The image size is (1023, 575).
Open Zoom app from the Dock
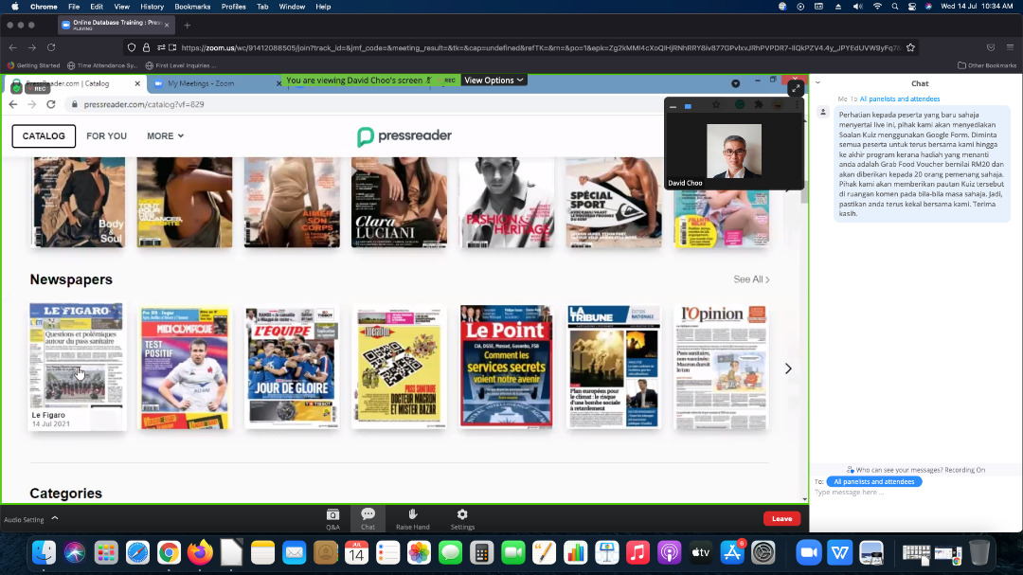point(808,553)
